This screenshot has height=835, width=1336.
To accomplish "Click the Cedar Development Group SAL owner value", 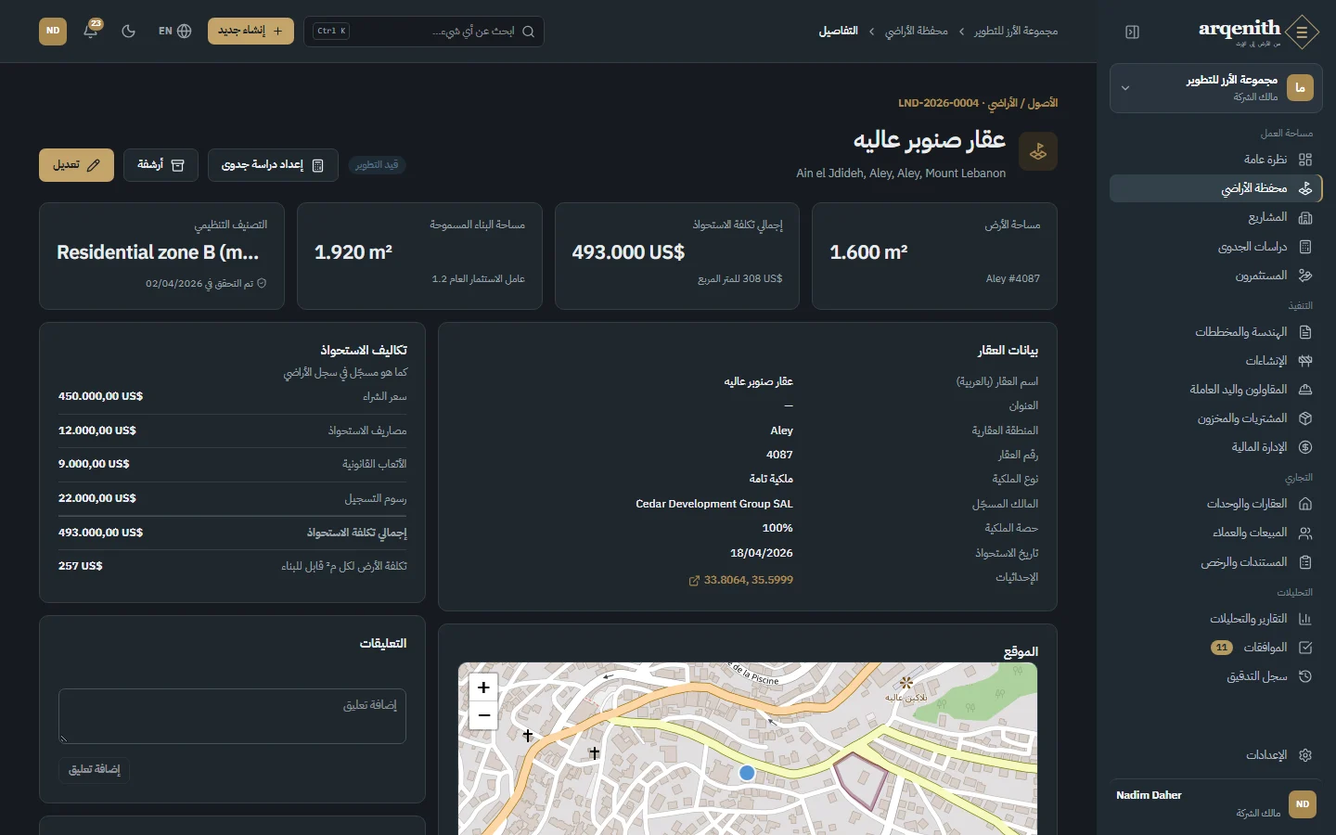I will [714, 504].
